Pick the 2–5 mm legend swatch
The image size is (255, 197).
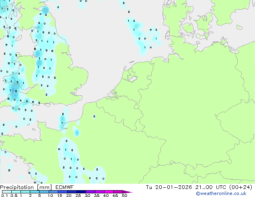pos(35,192)
